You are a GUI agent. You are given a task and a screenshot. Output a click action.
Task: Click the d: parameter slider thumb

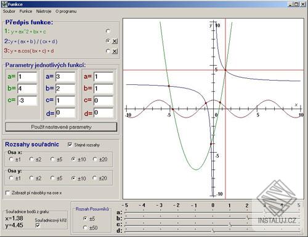[213, 231]
